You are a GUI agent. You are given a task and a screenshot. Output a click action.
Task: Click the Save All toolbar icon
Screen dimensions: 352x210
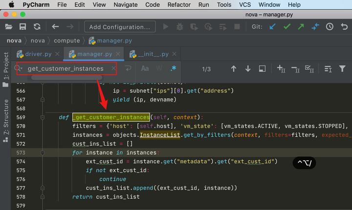22,27
